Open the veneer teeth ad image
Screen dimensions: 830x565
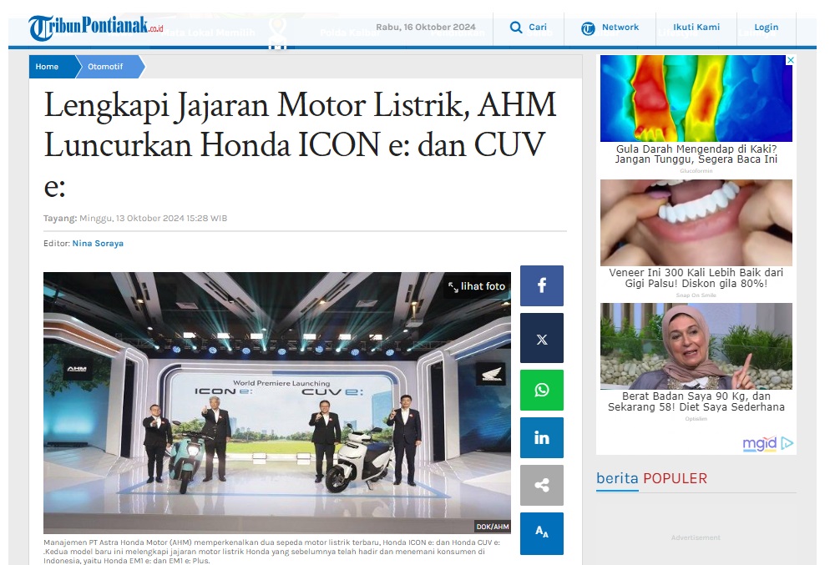(696, 223)
